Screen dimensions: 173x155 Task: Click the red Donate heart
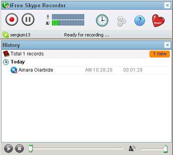[x=158, y=21]
